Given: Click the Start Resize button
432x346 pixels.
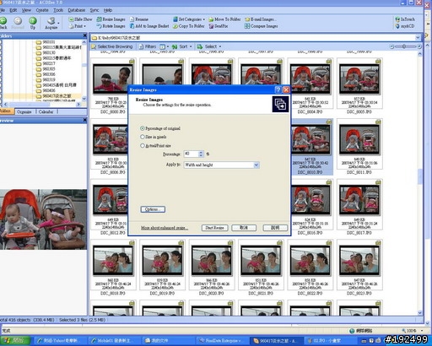Looking at the screenshot, I should point(214,228).
